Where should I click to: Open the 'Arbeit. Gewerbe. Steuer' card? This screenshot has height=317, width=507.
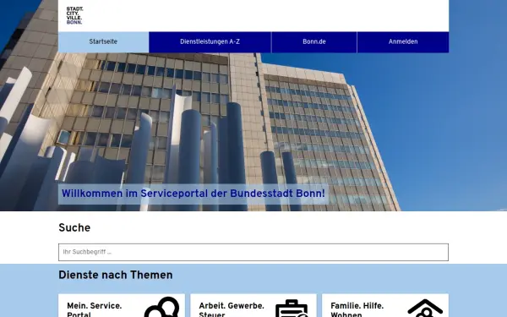253,305
